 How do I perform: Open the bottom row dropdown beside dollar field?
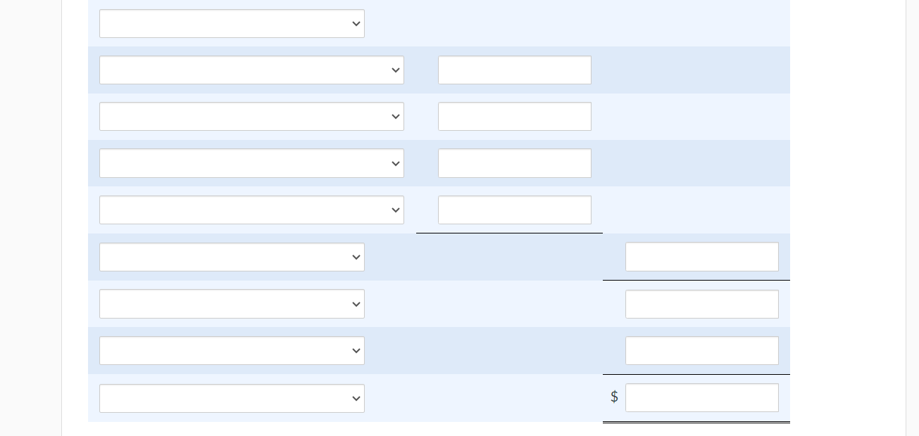232,398
